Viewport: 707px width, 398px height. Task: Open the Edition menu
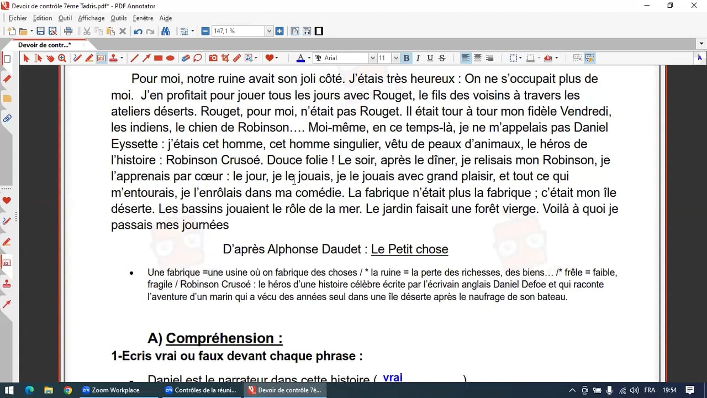43,18
